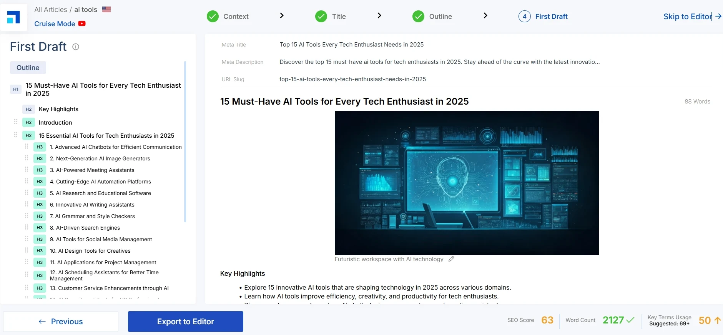Select '11. AI Applications for Project Management'
This screenshot has width=723, height=335.
[x=103, y=262]
